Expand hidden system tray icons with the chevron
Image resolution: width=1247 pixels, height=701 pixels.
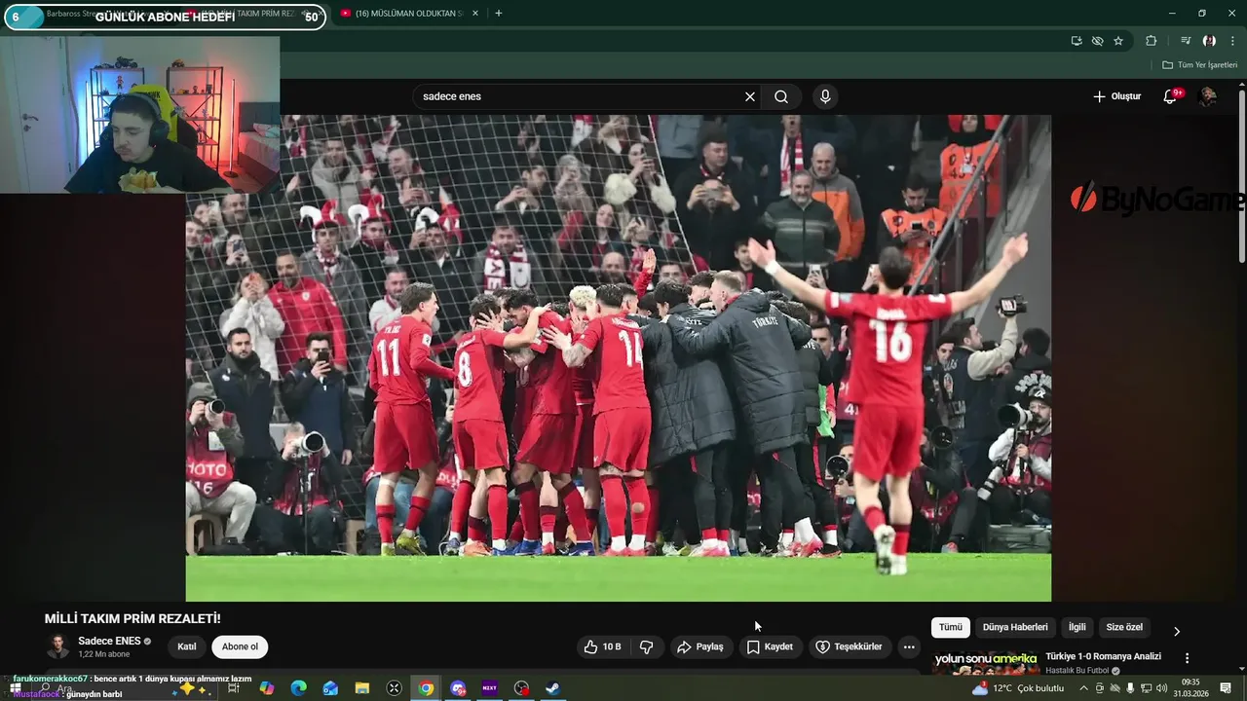pyautogui.click(x=1083, y=688)
